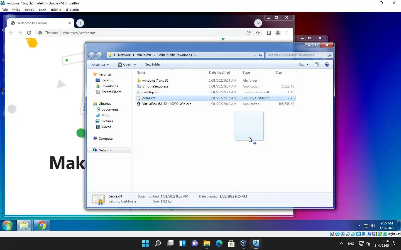401x250 pixels.
Task: Bookmark this page with the star icon
Action: click(x=258, y=33)
